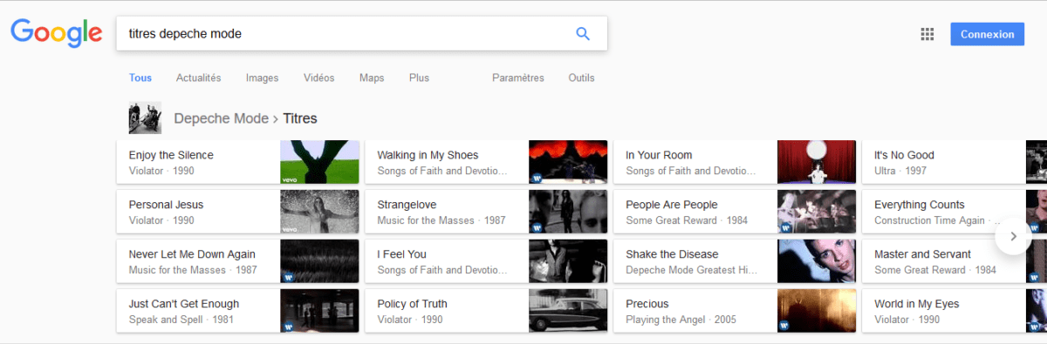The width and height of the screenshot is (1047, 344).
Task: Open the Enjoy the Silence video thumbnail
Action: coord(319,162)
